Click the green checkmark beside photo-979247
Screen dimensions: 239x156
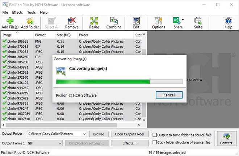tap(4, 108)
